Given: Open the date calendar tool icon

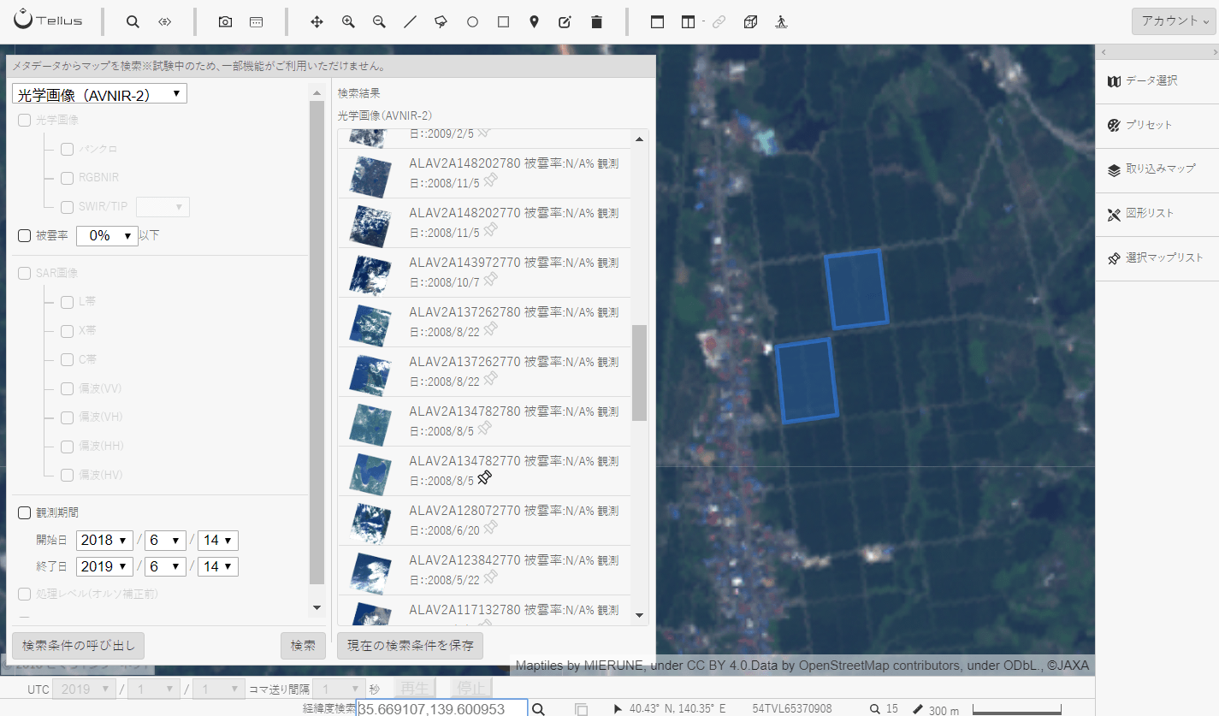Looking at the screenshot, I should (x=256, y=22).
